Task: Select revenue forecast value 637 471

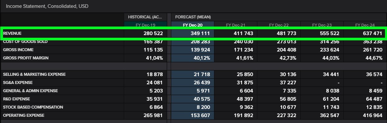Action: [x=373, y=33]
